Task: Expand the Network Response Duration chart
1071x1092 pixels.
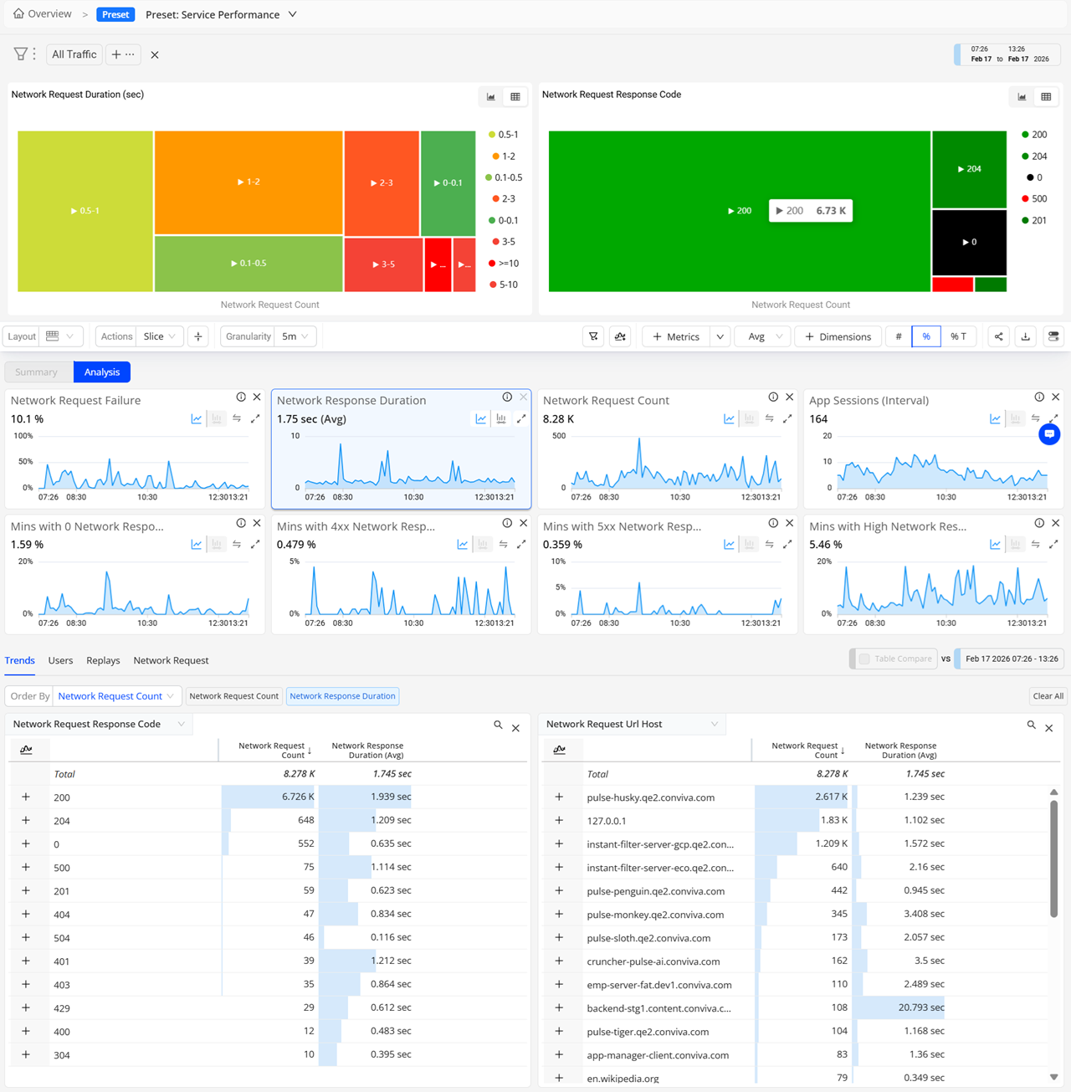Action: pos(521,419)
